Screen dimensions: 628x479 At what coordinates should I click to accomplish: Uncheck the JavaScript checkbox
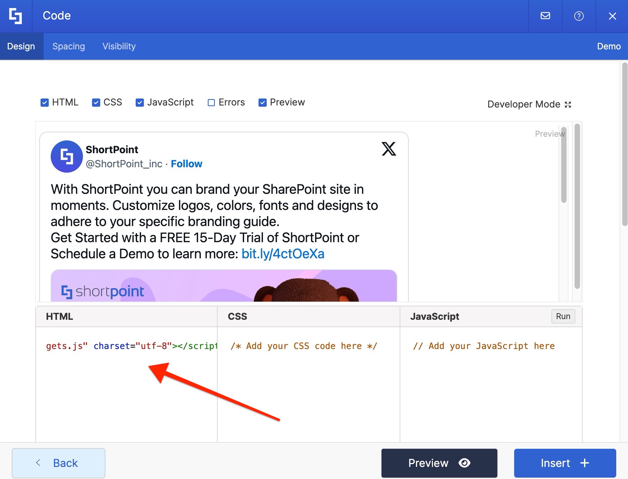click(x=139, y=102)
